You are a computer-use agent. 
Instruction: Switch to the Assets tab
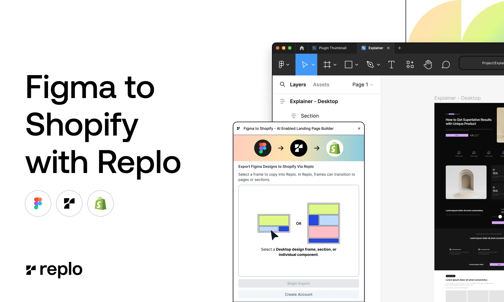(x=321, y=84)
